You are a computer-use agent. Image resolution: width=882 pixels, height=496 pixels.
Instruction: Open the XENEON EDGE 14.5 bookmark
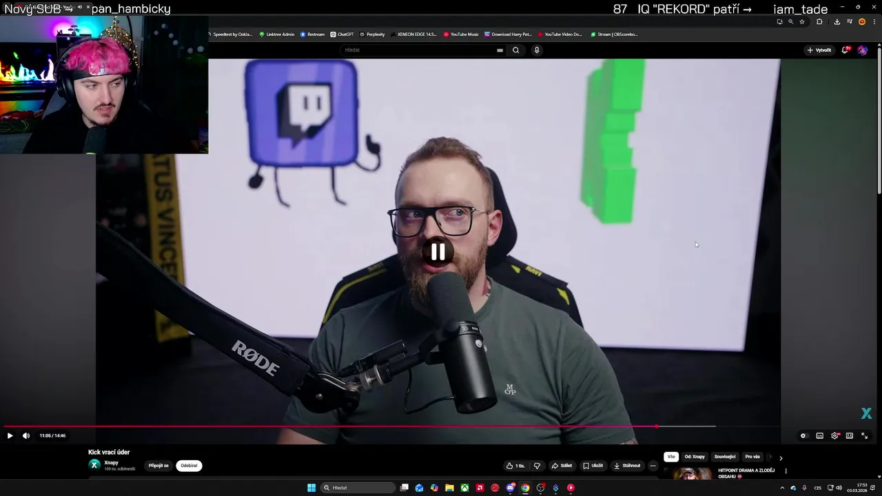pos(413,34)
